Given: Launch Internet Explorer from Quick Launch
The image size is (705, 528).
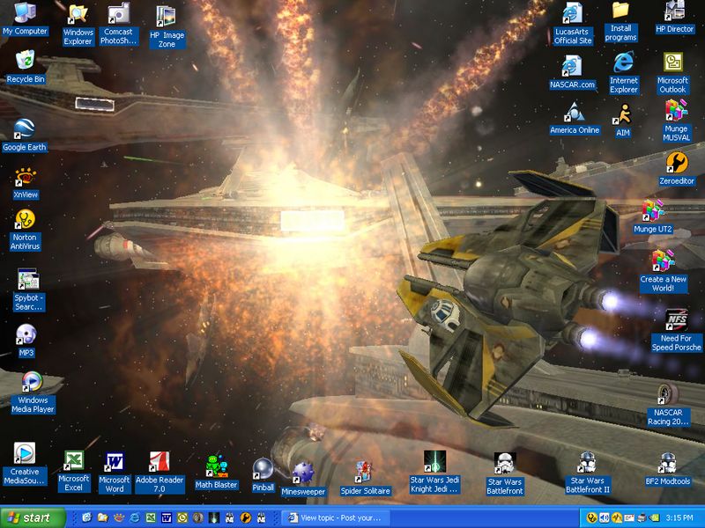Looking at the screenshot, I should (x=135, y=517).
